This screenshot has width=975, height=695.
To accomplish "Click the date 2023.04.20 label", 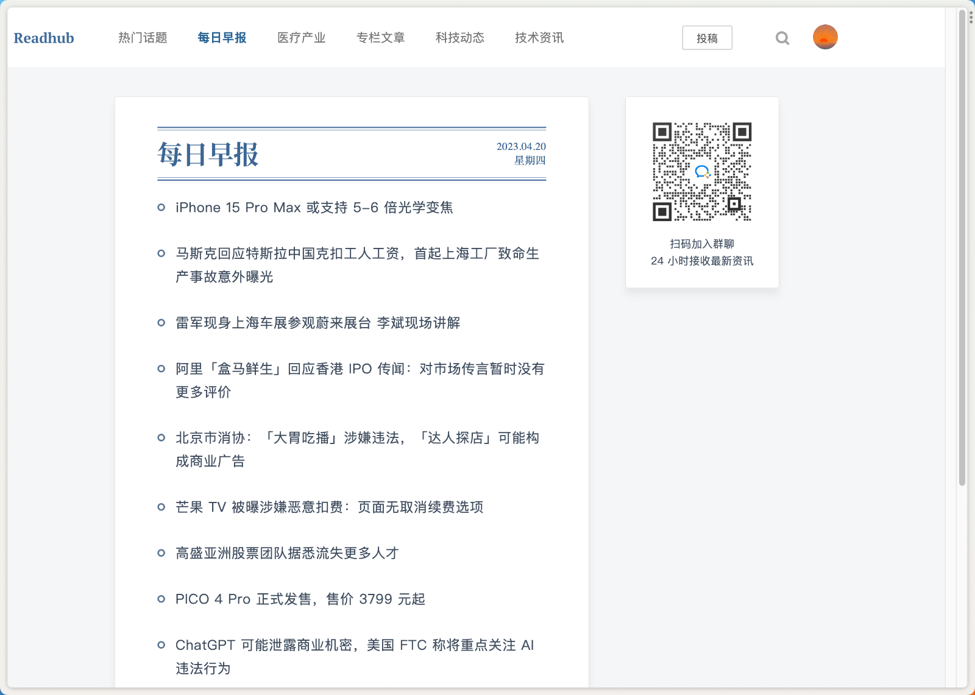I will pos(521,146).
